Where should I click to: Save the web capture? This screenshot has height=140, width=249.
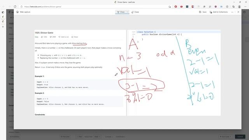tap(203, 12)
